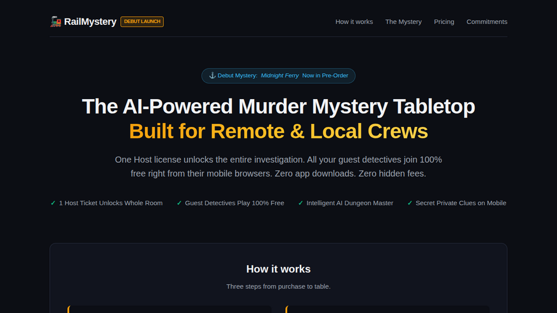Click the Three steps from purchase to table subtitle

(x=278, y=286)
